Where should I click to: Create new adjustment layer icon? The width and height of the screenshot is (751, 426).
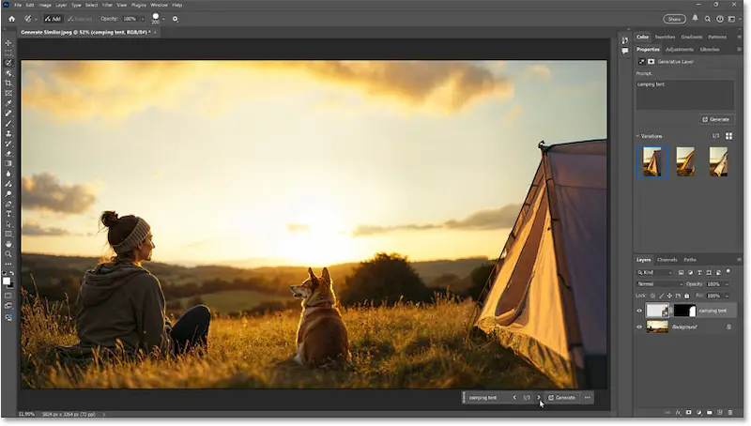point(699,412)
